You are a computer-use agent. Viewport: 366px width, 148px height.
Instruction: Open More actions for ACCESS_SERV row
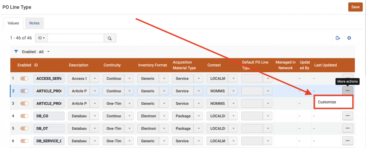tap(348, 78)
